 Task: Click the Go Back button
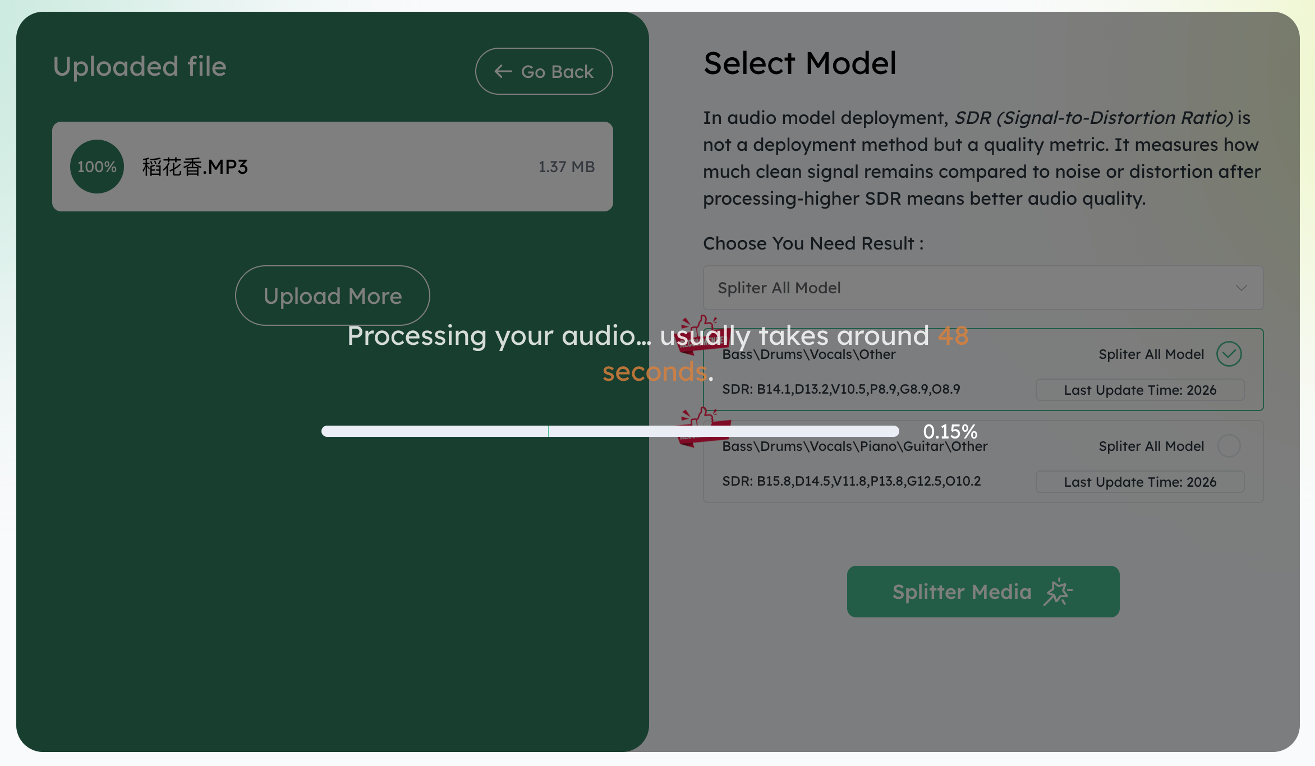tap(544, 71)
